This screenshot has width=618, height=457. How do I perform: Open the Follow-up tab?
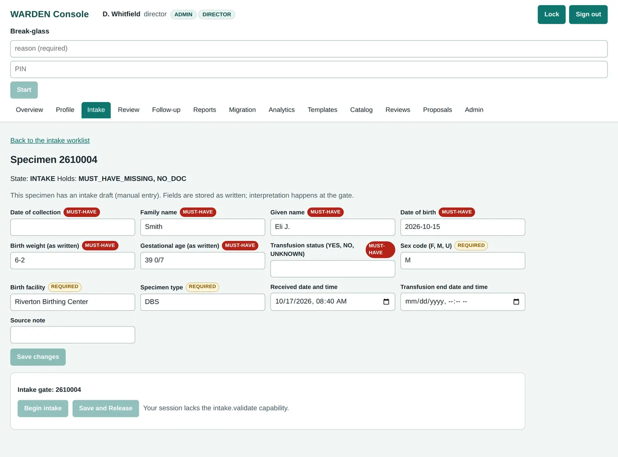[x=166, y=110]
